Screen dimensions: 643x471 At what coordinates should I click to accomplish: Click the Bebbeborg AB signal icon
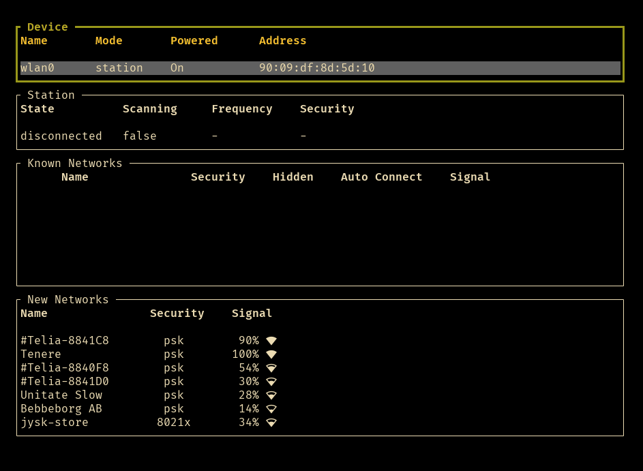click(271, 408)
